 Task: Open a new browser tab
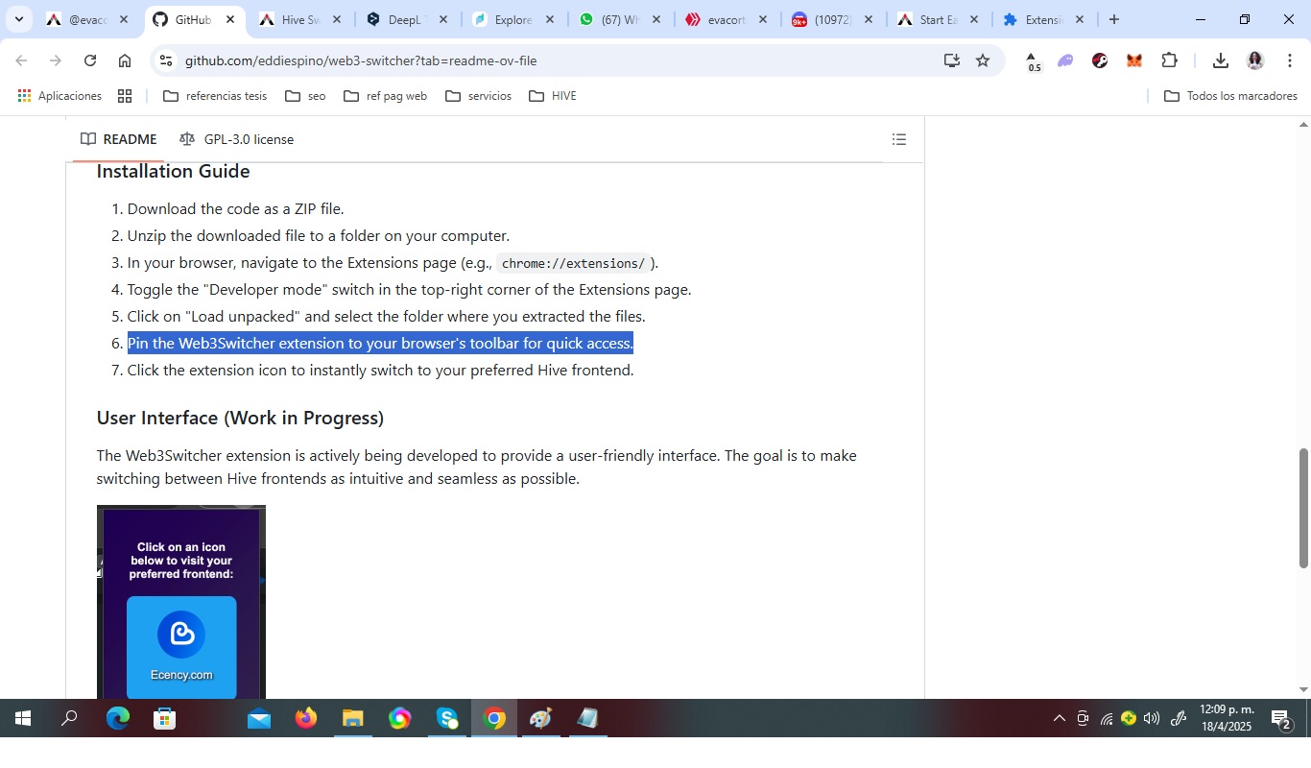click(x=1114, y=19)
